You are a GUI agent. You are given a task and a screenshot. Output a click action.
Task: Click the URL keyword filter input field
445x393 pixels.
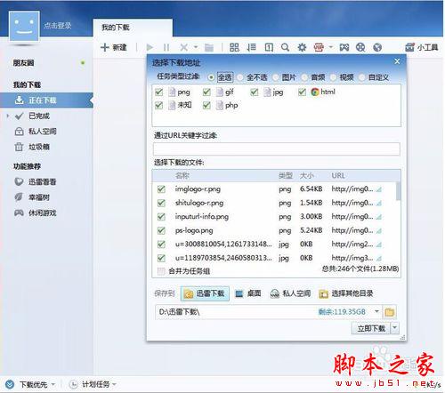point(277,148)
